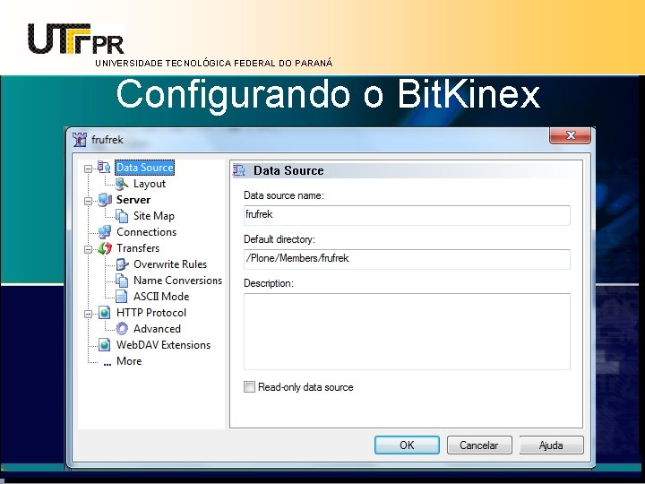Collapse the Transfers tree node

point(88,250)
